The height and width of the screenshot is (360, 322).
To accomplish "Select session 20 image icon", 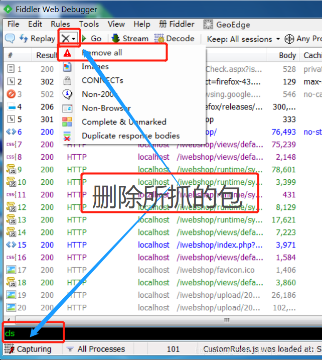I will (11, 307).
